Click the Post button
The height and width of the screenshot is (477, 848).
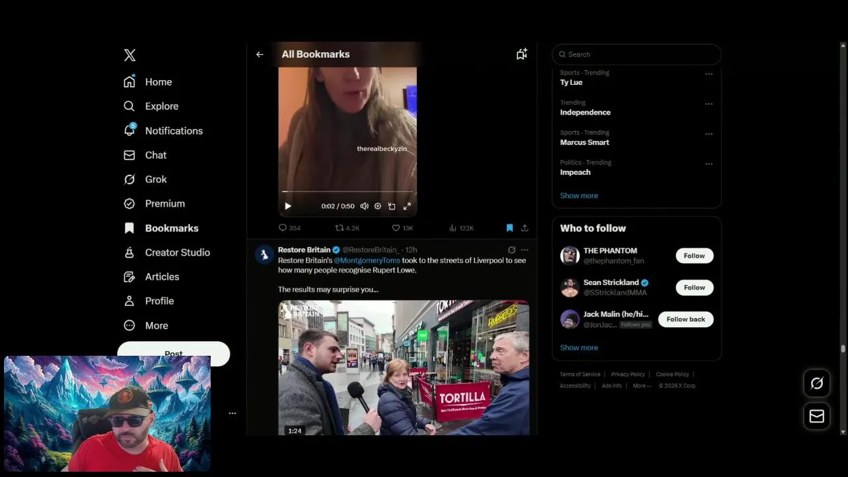click(x=174, y=353)
